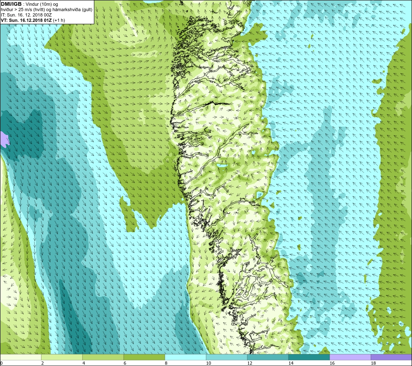Click the small cyan lake in the central land area
Screen dimensions: 412x366
(x=222, y=166)
